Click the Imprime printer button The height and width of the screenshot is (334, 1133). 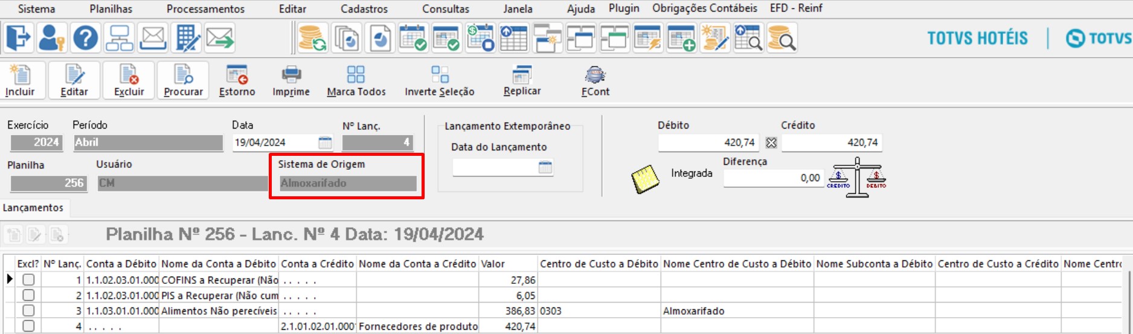pyautogui.click(x=291, y=80)
